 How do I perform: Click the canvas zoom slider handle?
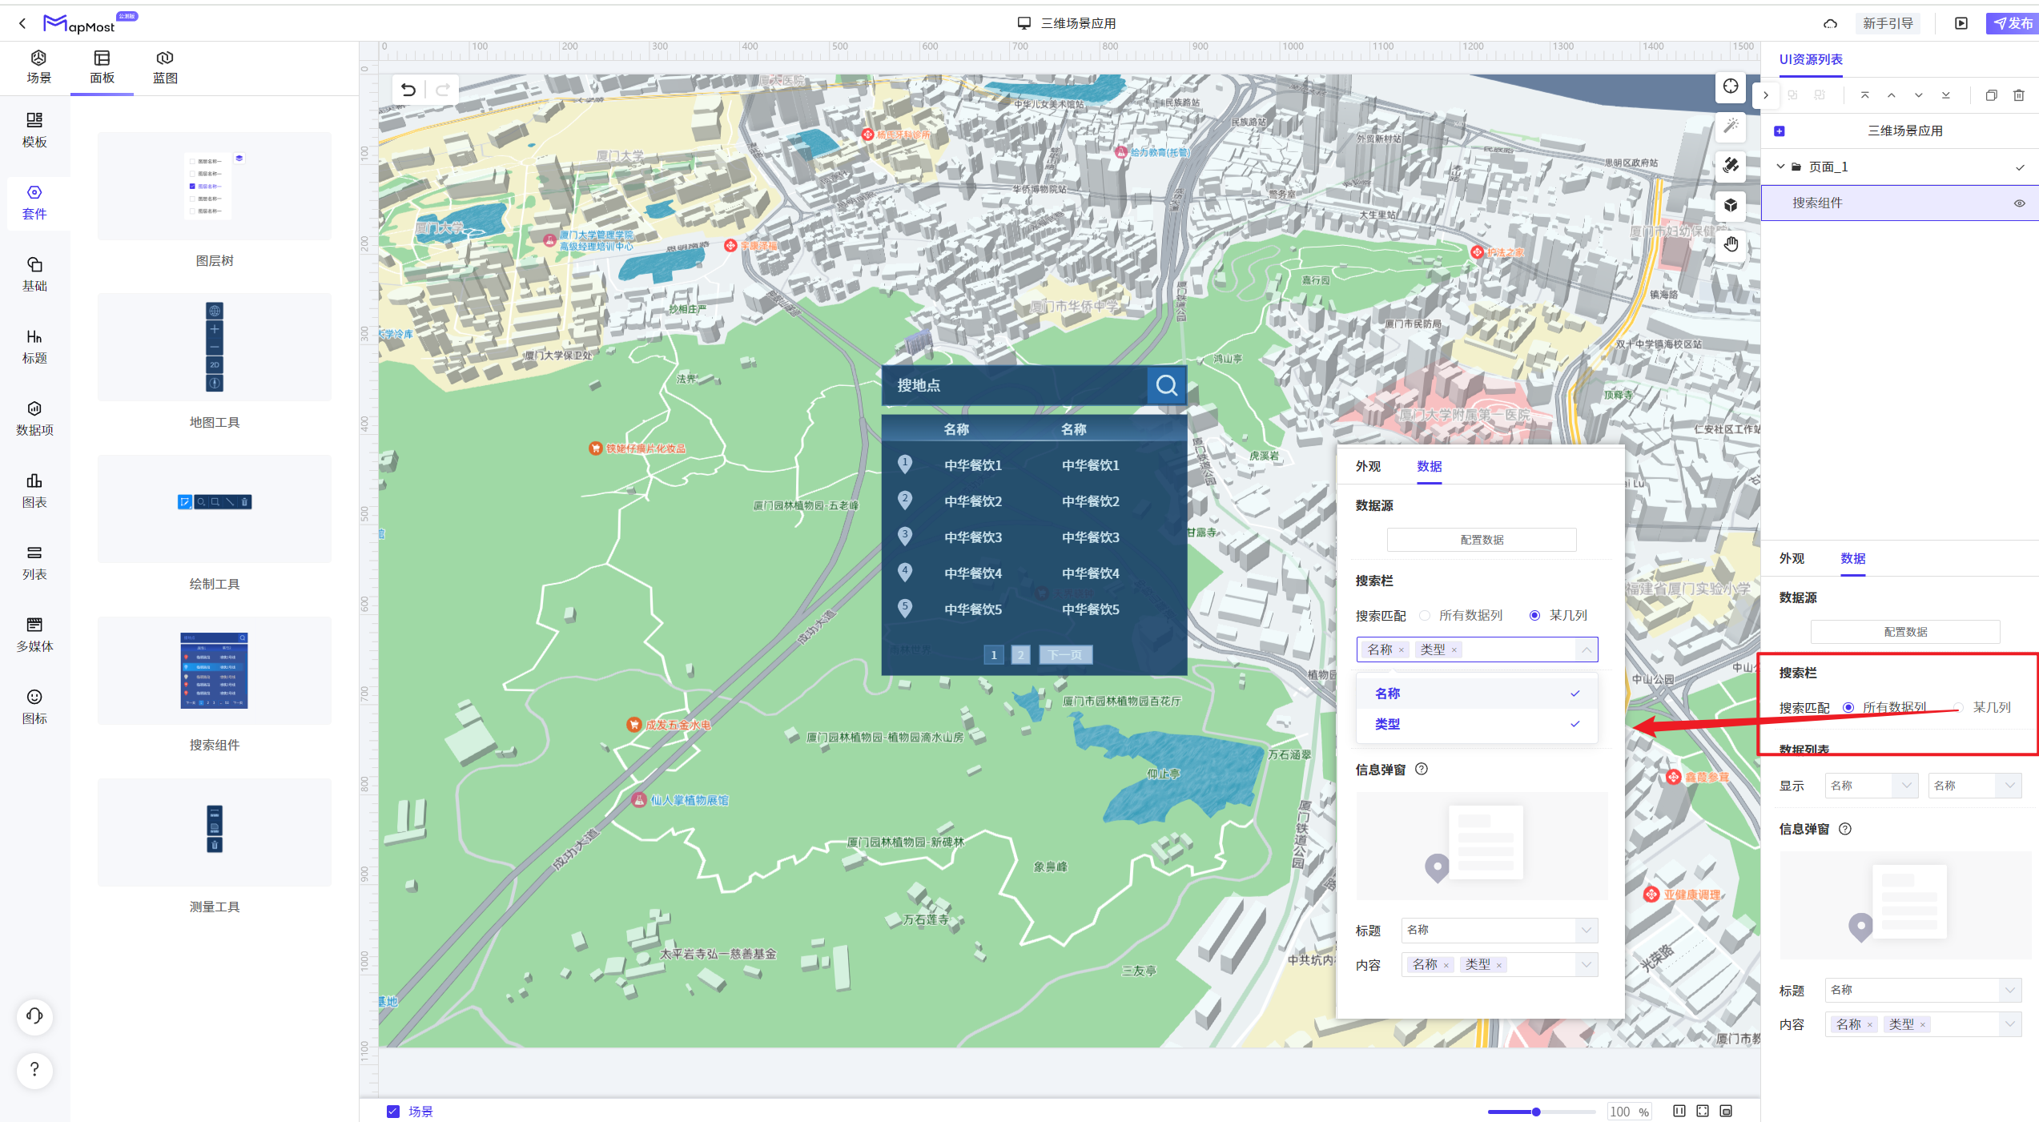tap(1536, 1112)
